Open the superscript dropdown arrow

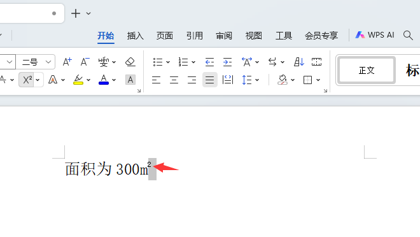[x=38, y=80]
